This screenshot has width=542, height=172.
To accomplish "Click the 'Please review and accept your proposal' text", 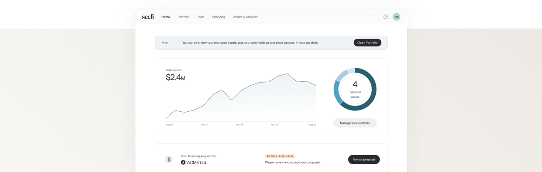I will point(292,162).
